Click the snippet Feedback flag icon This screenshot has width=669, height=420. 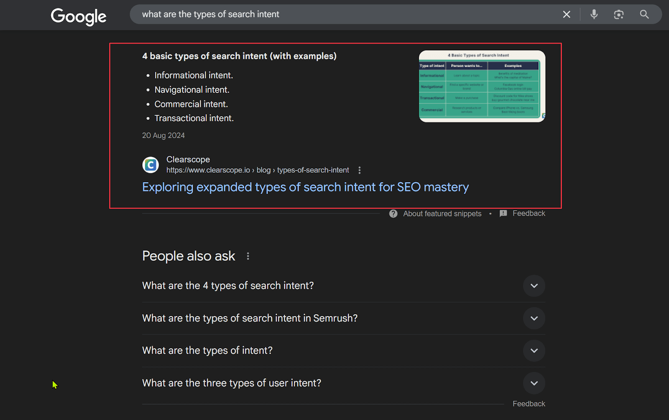point(503,214)
